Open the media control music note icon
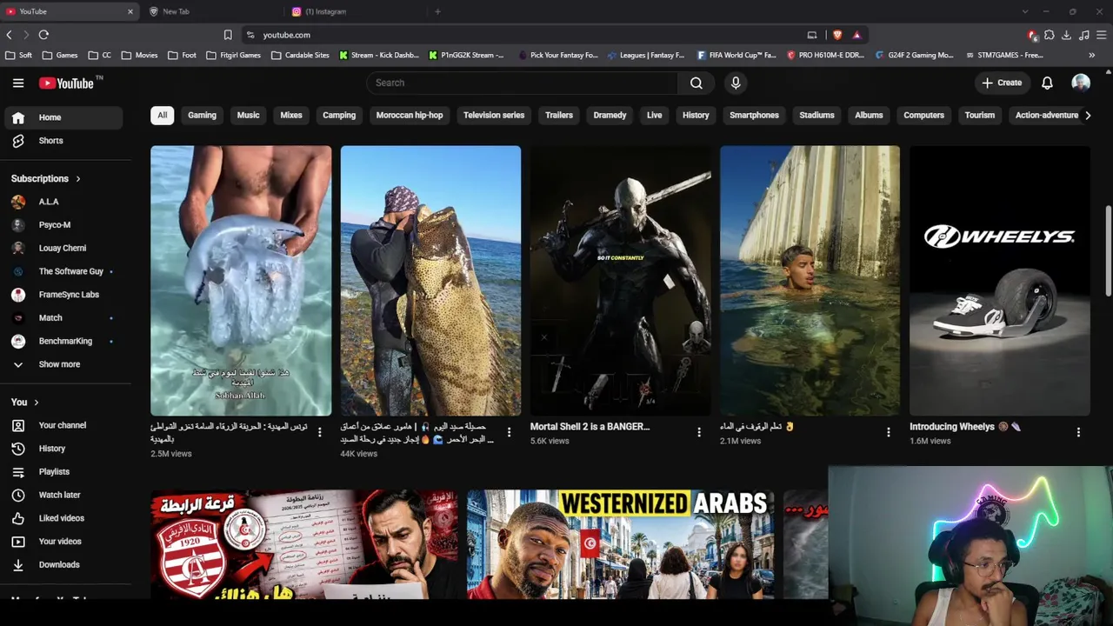 click(1083, 35)
